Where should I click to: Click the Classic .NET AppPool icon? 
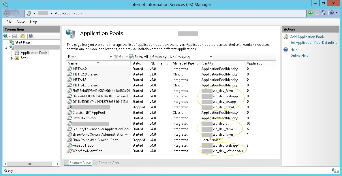pyautogui.click(x=69, y=113)
